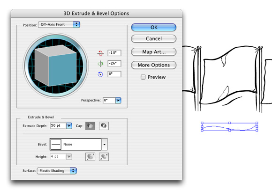272x190 pixels.
Task: Show More Options in the dialog
Action: coord(154,65)
